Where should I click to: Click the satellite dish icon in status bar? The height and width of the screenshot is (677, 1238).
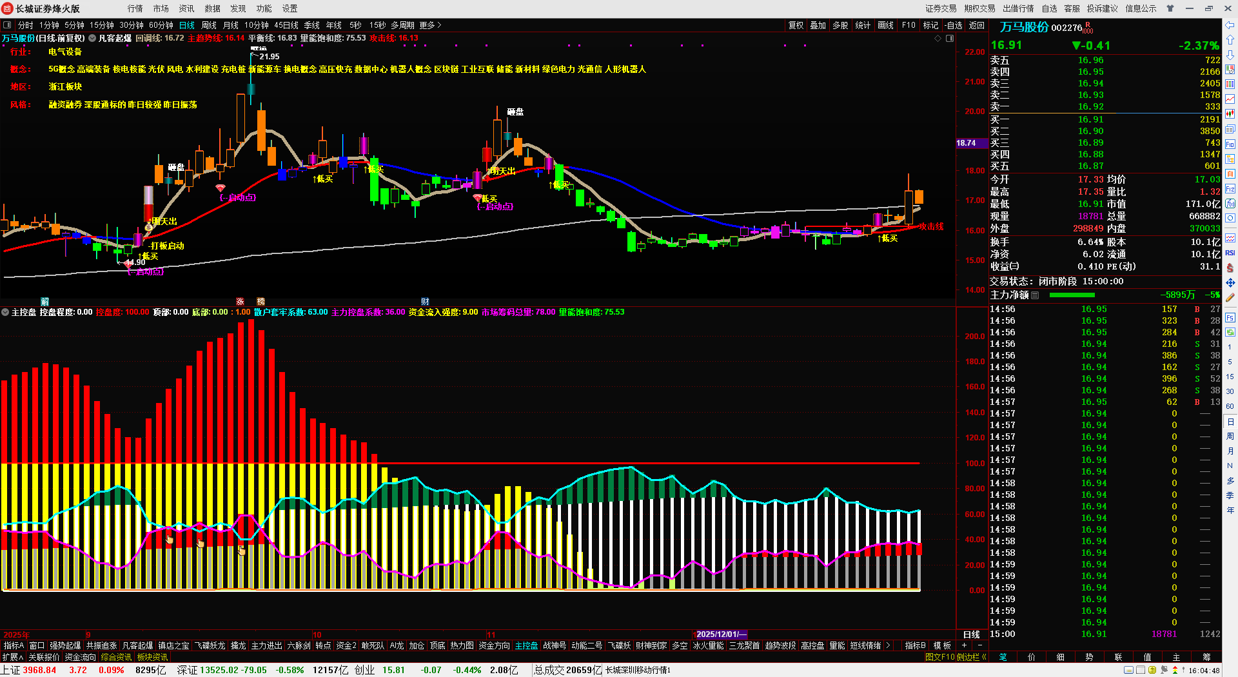[1164, 671]
